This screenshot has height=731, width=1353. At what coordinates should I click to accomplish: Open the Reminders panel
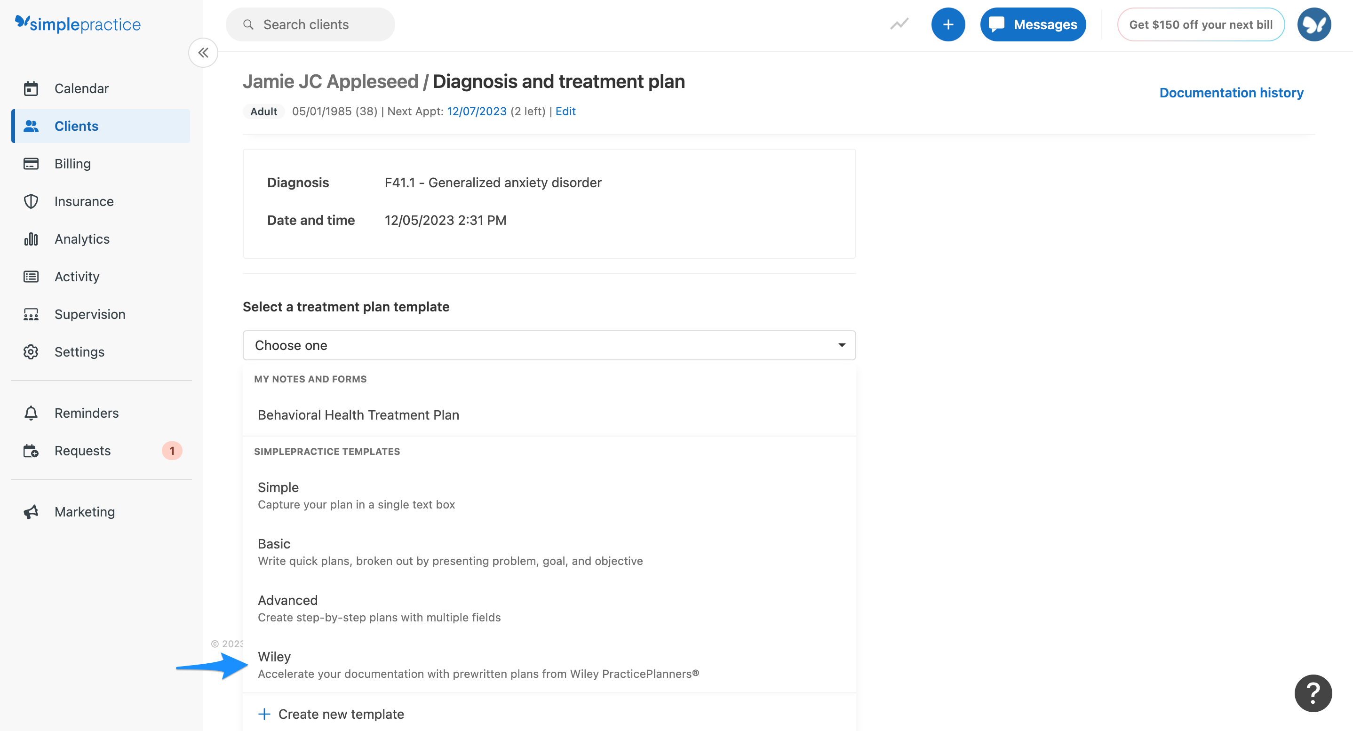click(86, 413)
